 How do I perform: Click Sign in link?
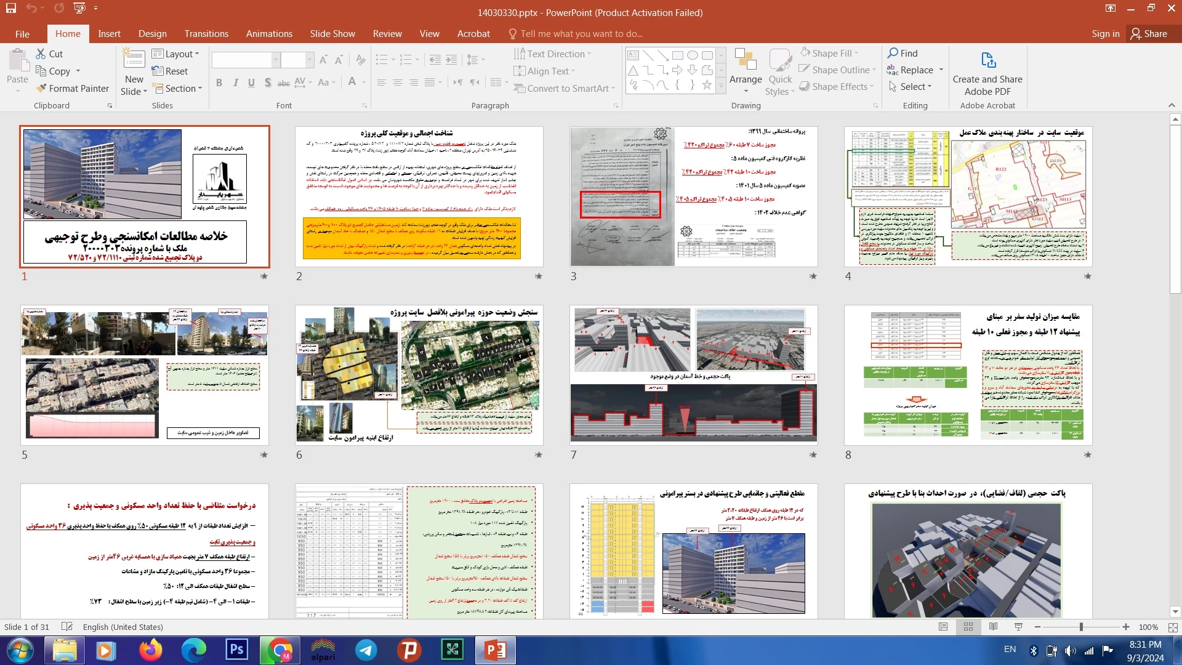1105,33
